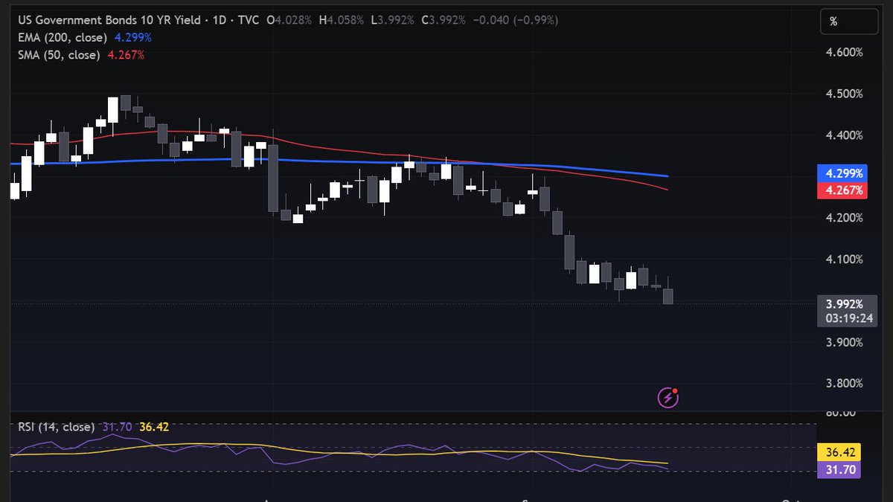Click the 3.992% current price label

tap(844, 303)
